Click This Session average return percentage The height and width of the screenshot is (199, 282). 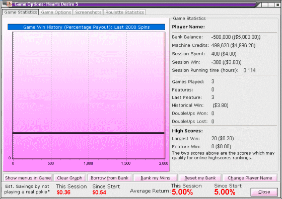pyautogui.click(x=182, y=192)
